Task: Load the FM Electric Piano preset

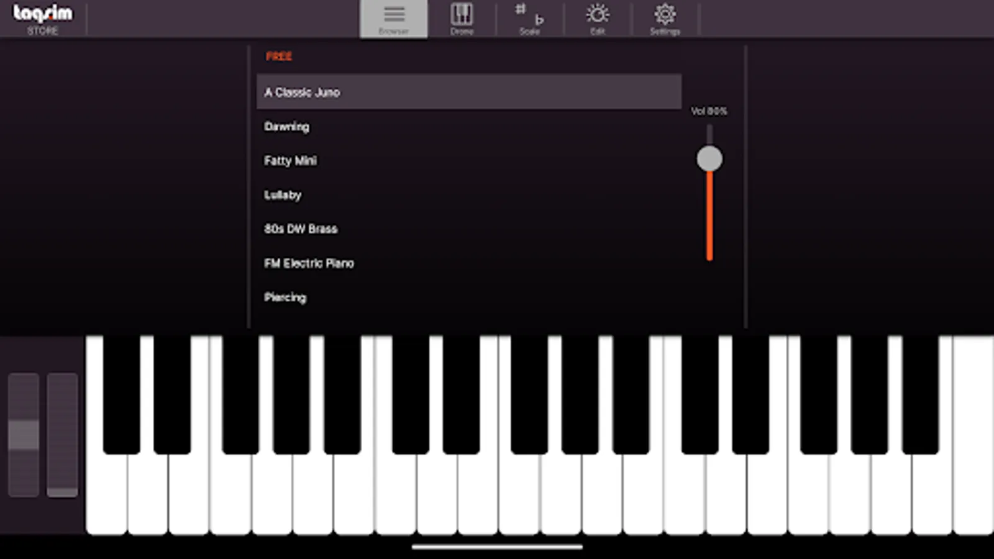Action: (469, 263)
